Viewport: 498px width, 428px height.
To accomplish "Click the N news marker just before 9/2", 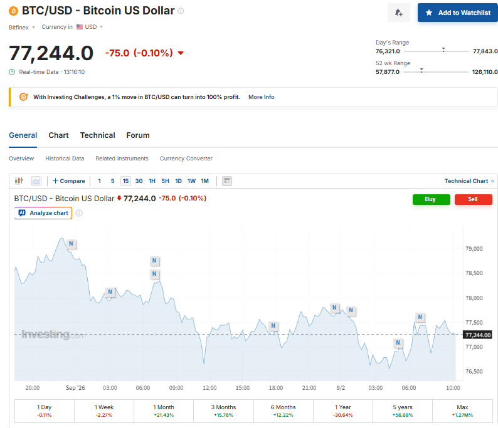I will coord(334,307).
